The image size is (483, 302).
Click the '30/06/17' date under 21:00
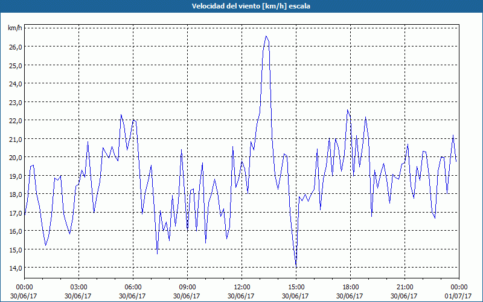(404, 296)
